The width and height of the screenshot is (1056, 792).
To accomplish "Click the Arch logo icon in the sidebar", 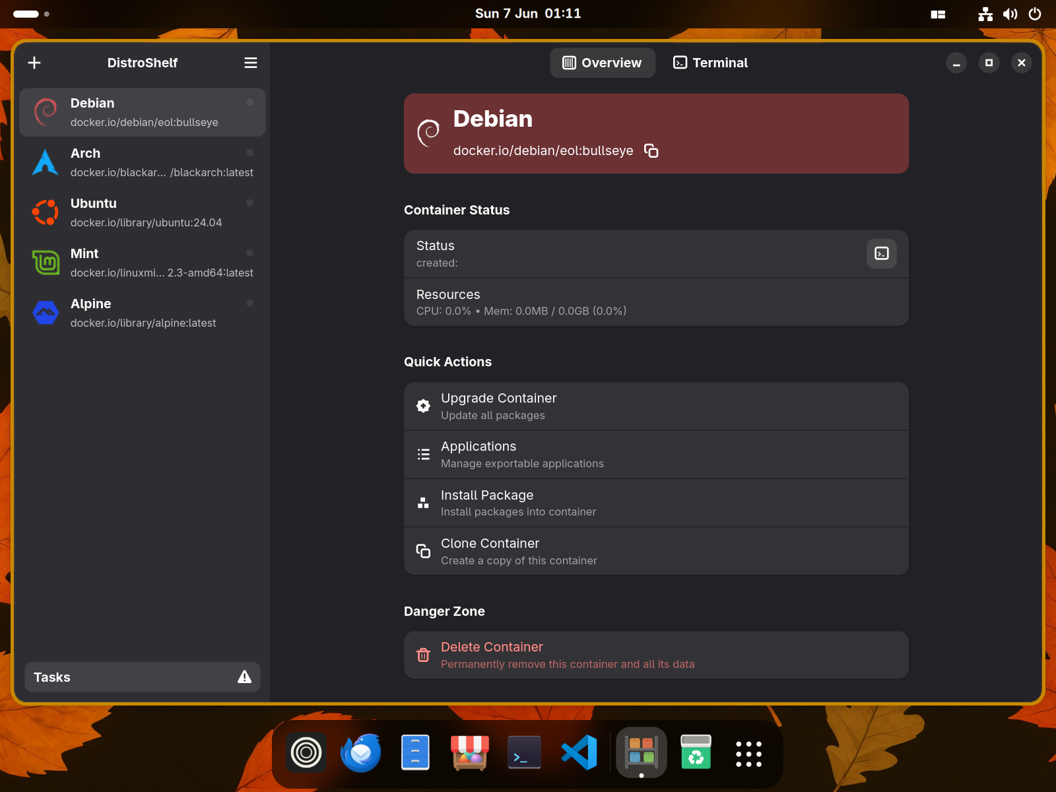I will 46,162.
